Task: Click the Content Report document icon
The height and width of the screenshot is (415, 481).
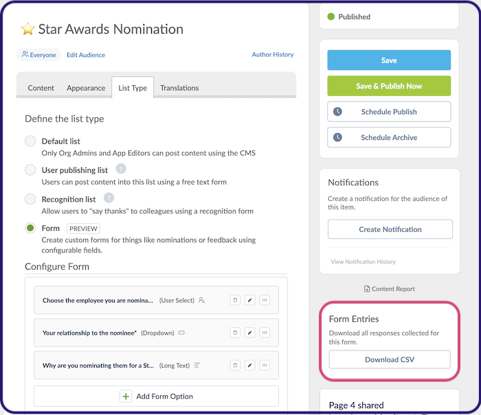Action: point(366,289)
